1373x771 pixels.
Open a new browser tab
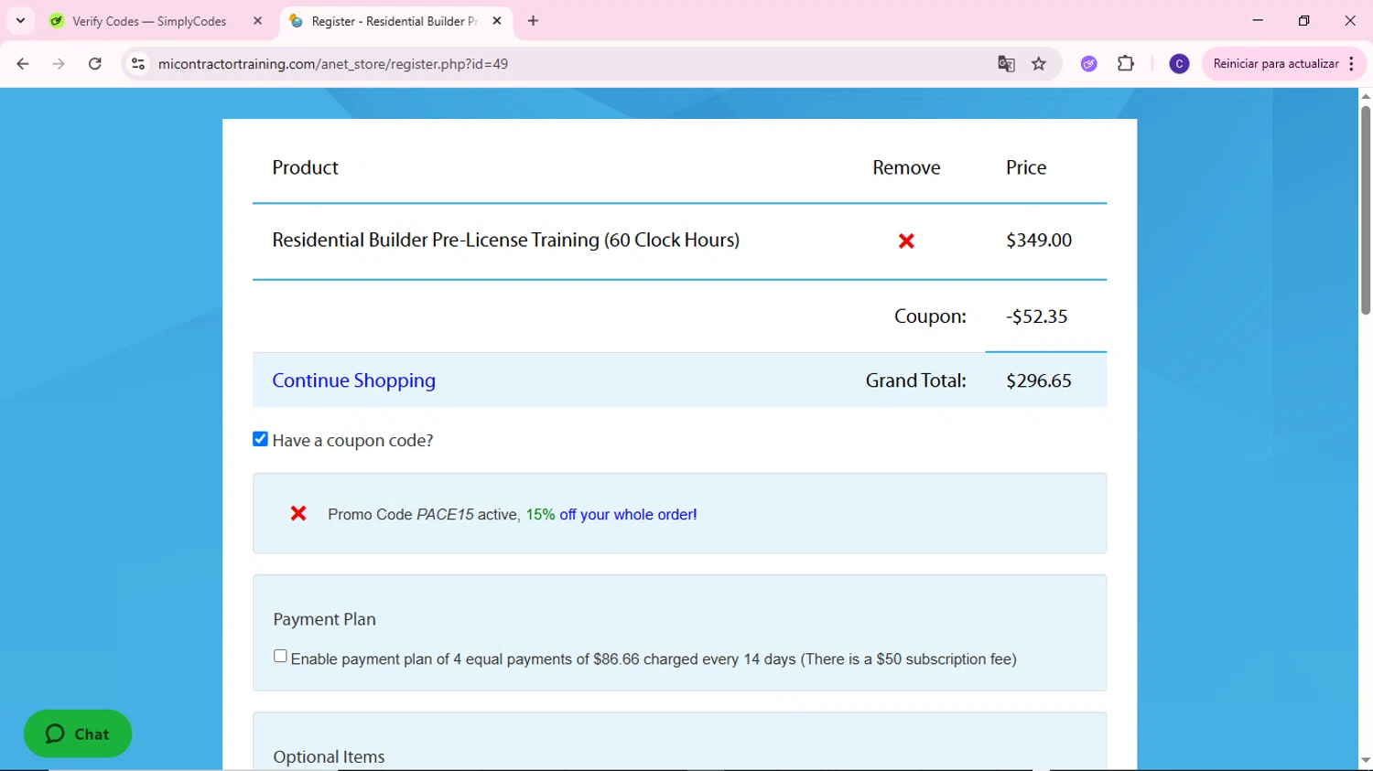pyautogui.click(x=533, y=21)
